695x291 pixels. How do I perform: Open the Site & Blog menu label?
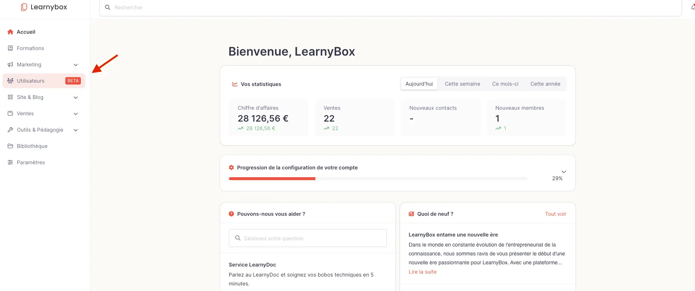[x=30, y=97]
